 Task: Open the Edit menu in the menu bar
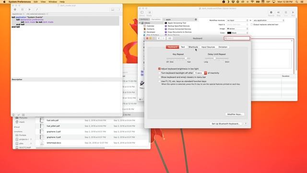(x=35, y=2)
